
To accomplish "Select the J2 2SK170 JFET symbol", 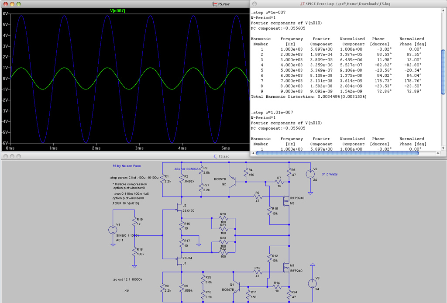I will 179,208.
